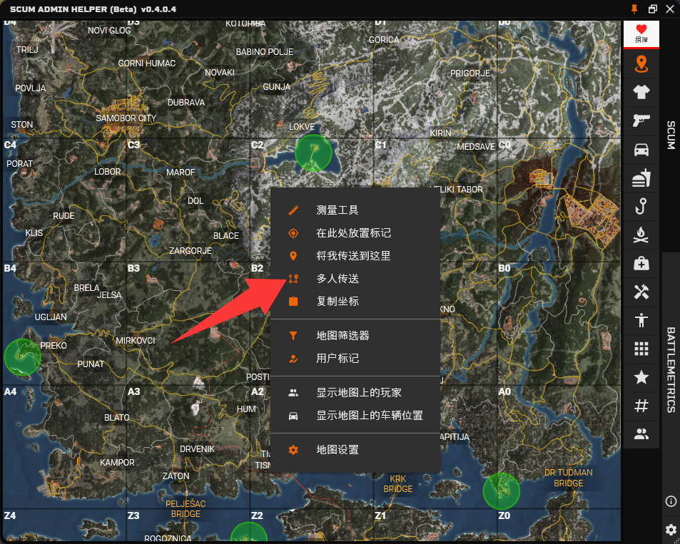Click the DRVENIK map label
Viewport: 680px width, 544px height.
coord(198,449)
